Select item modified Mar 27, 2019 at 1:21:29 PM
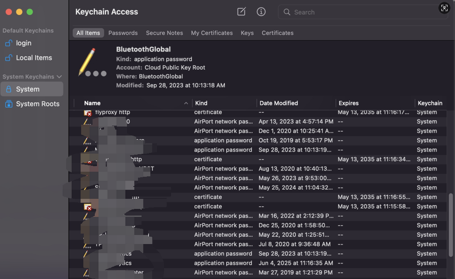 [x=295, y=273]
